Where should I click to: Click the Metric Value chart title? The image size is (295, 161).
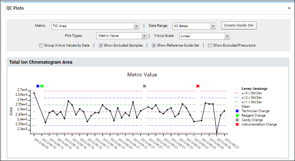[142, 75]
